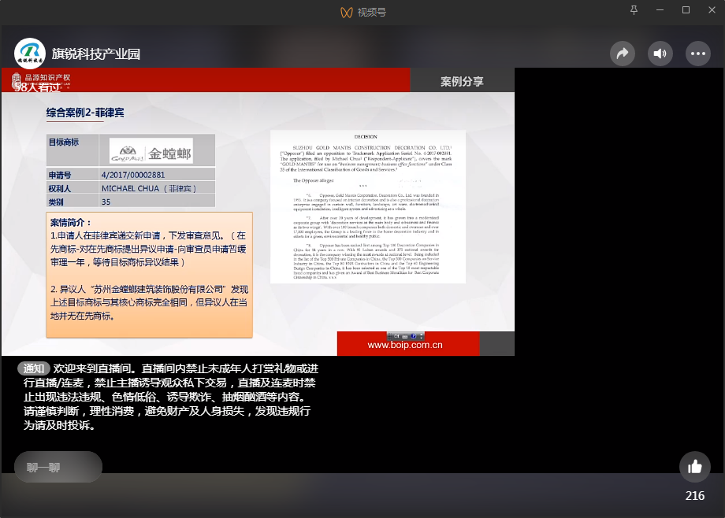
Task: Click the 58人看过 viewer count
Action: click(37, 87)
